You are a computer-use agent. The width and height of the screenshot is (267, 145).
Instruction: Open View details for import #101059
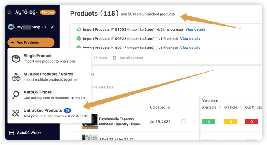(195, 29)
